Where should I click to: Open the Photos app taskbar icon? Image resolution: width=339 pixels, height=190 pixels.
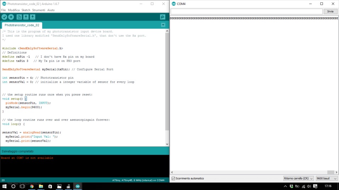tap(59, 186)
